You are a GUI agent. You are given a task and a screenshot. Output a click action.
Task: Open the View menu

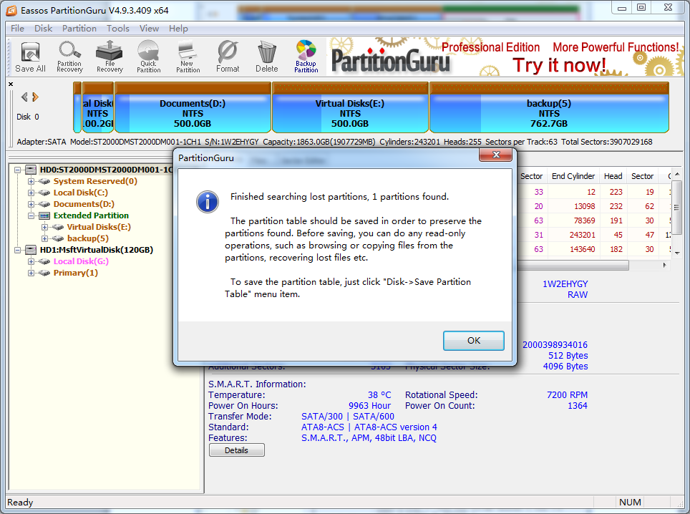(x=149, y=28)
